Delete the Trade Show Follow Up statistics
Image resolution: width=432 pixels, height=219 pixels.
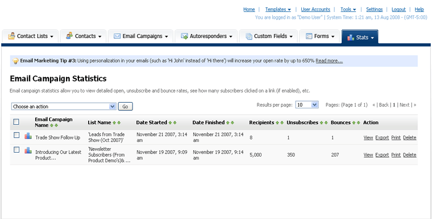coord(410,137)
